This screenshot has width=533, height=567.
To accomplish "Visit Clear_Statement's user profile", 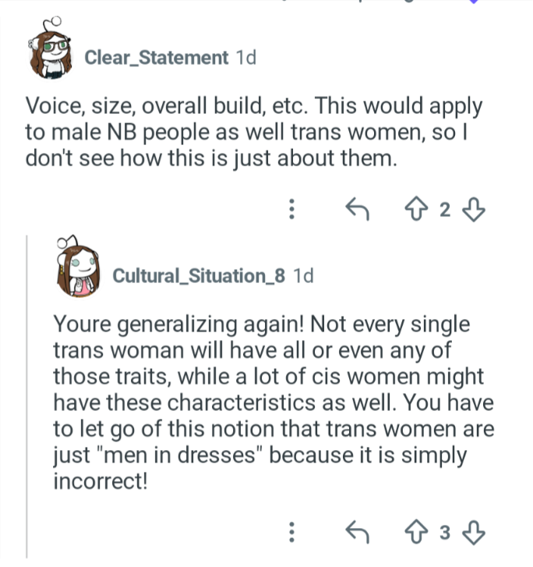I will (x=156, y=58).
